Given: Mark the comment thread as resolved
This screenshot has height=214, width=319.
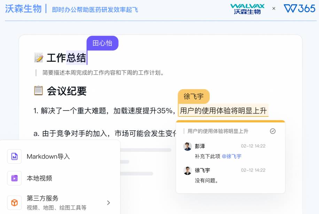Looking at the screenshot, I should click(273, 131).
